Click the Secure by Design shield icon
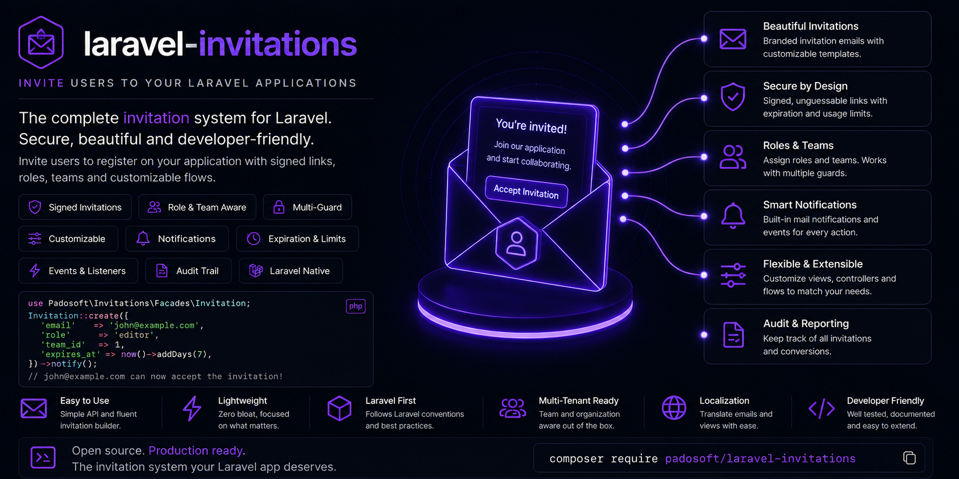This screenshot has height=479, width=959. pyautogui.click(x=733, y=97)
